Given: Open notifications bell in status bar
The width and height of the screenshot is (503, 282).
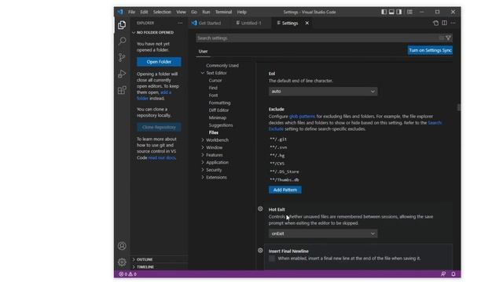Looking at the screenshot, I should point(453,274).
